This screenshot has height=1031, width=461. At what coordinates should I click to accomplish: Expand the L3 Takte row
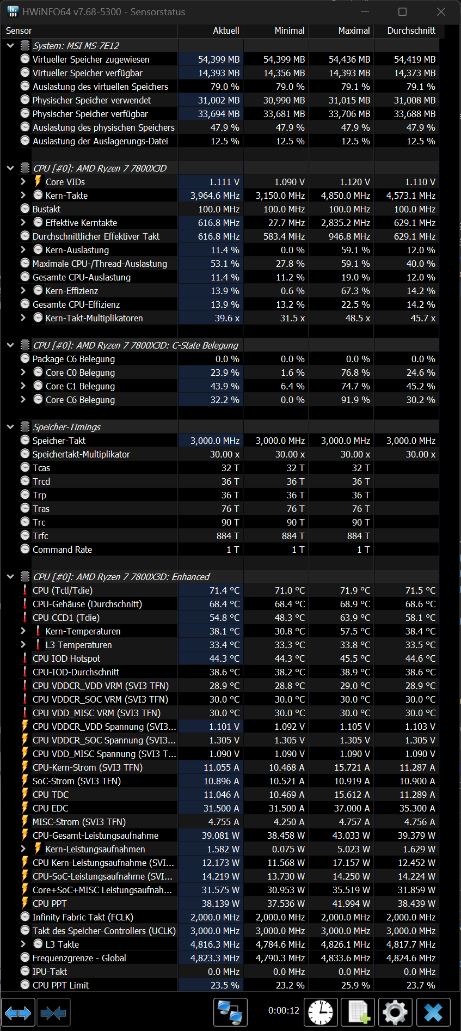pyautogui.click(x=23, y=944)
